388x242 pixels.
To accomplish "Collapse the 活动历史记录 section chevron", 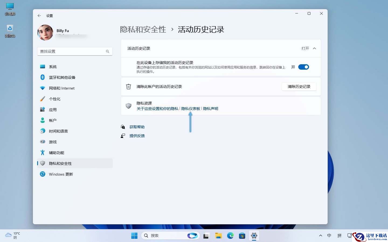I will [x=314, y=48].
